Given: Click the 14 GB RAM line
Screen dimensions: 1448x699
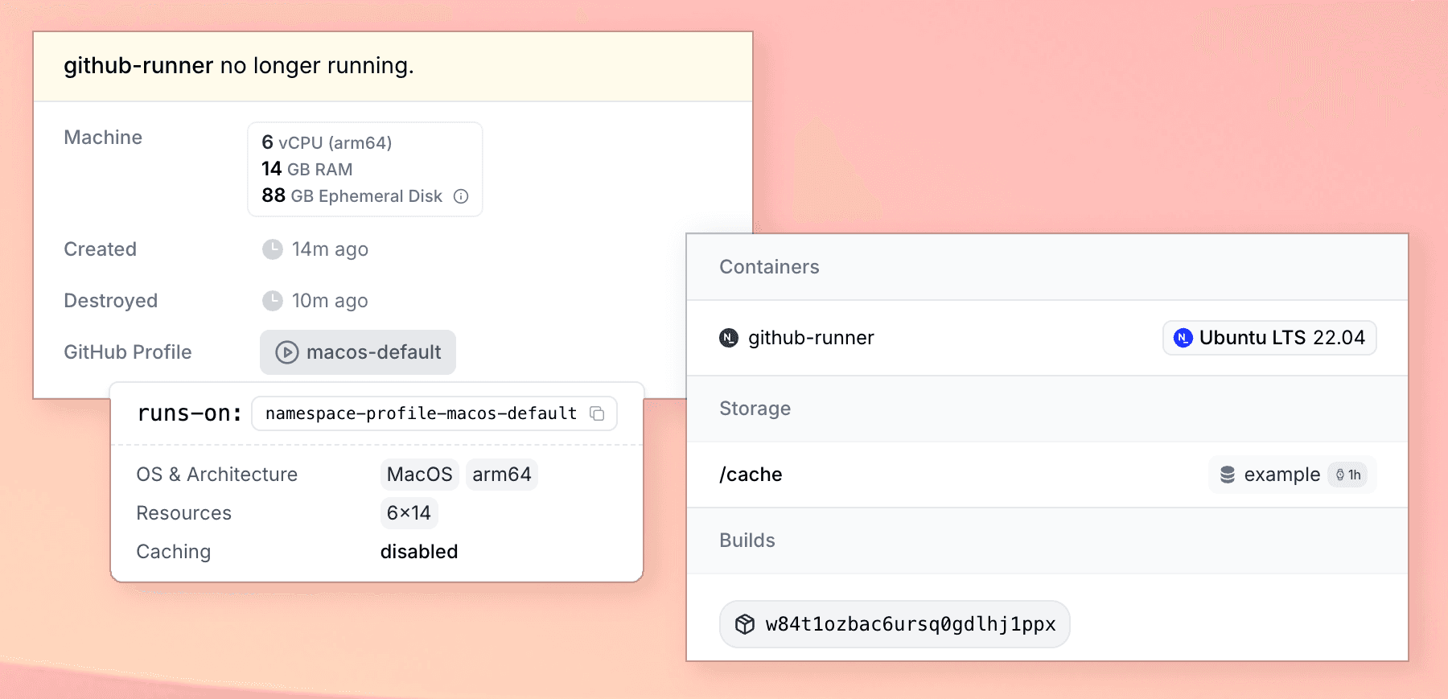Looking at the screenshot, I should 307,169.
